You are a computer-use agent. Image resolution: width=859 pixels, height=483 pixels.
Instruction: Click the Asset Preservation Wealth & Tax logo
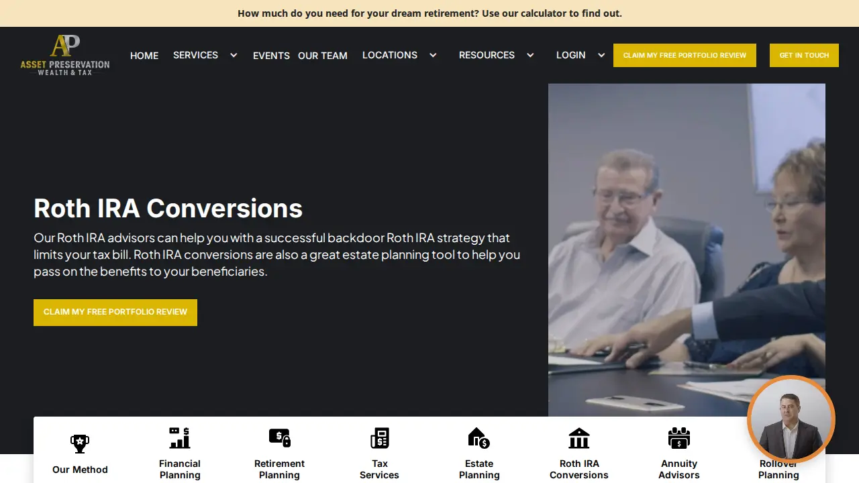[x=65, y=55]
